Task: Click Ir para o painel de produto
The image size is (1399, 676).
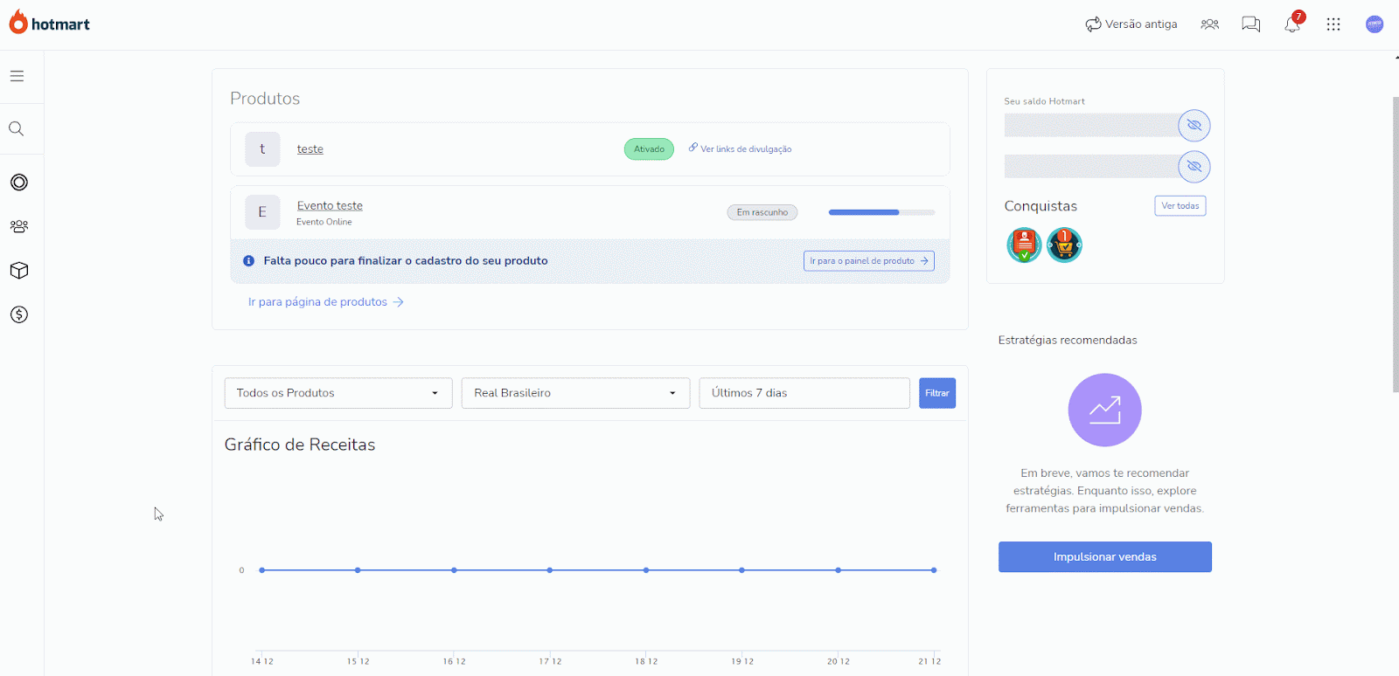Action: 869,261
